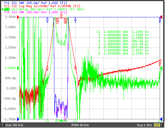Click marker 1 readout row 1.8000000 GHz
165x128 pixels.
(x=123, y=32)
